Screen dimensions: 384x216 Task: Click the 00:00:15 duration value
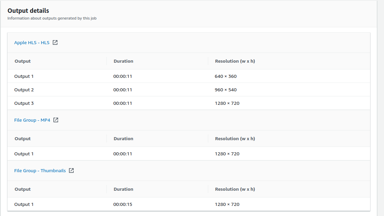tap(123, 204)
